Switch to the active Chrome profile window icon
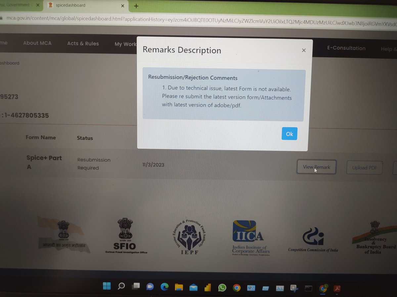The image size is (397, 297). 323,289
